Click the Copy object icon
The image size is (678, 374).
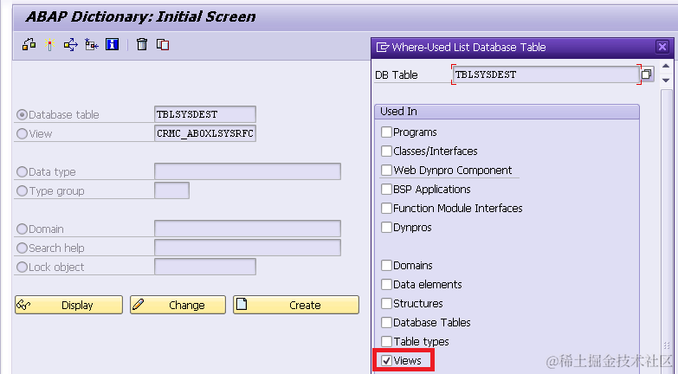(163, 44)
